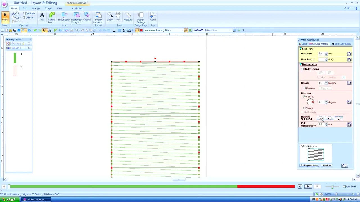Click the stitch simulator progress bar
Viewport: 360px width, 202px height.
pos(152,187)
